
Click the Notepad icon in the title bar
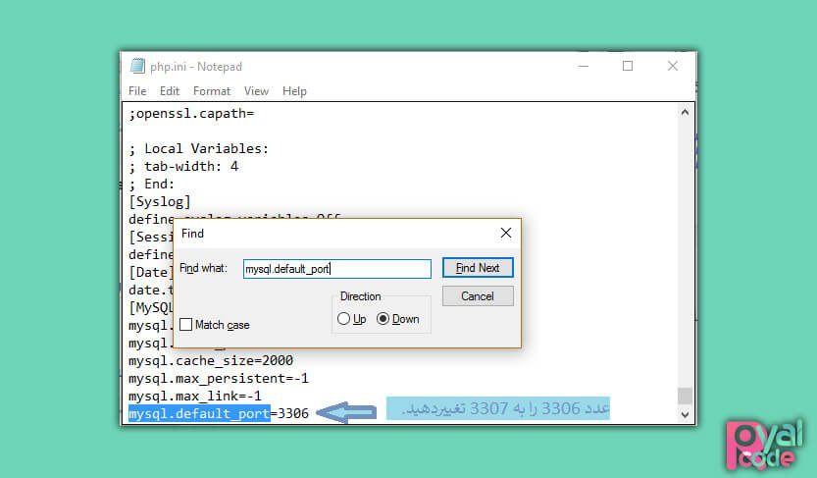pos(137,66)
